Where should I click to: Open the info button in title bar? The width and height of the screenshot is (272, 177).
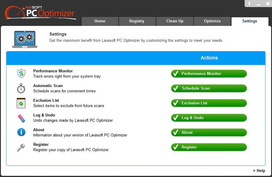tap(249, 3)
